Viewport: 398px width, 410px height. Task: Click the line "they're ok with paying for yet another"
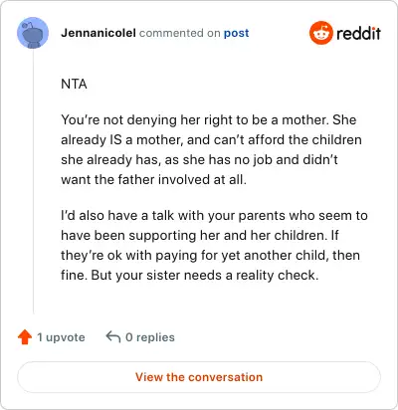[x=210, y=256]
